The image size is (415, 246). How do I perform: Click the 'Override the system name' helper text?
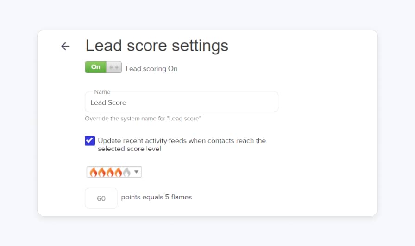click(143, 119)
